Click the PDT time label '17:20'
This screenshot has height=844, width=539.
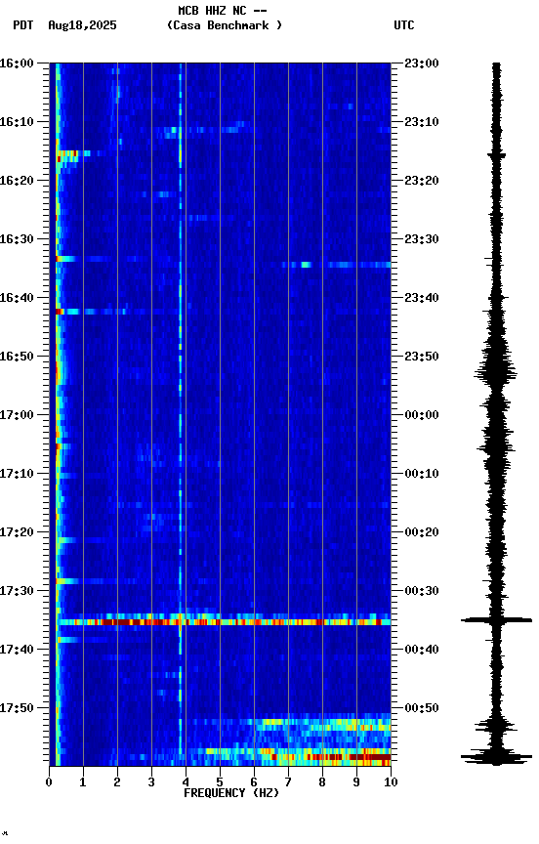pos(17,532)
